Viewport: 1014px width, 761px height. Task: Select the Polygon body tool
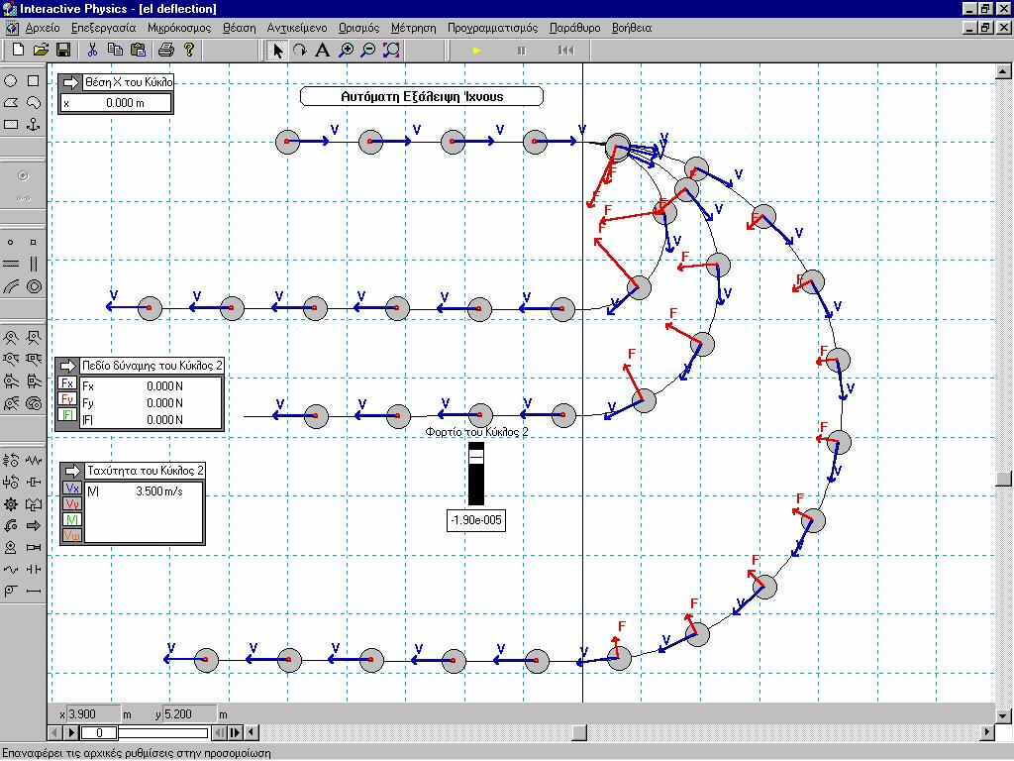click(x=11, y=103)
